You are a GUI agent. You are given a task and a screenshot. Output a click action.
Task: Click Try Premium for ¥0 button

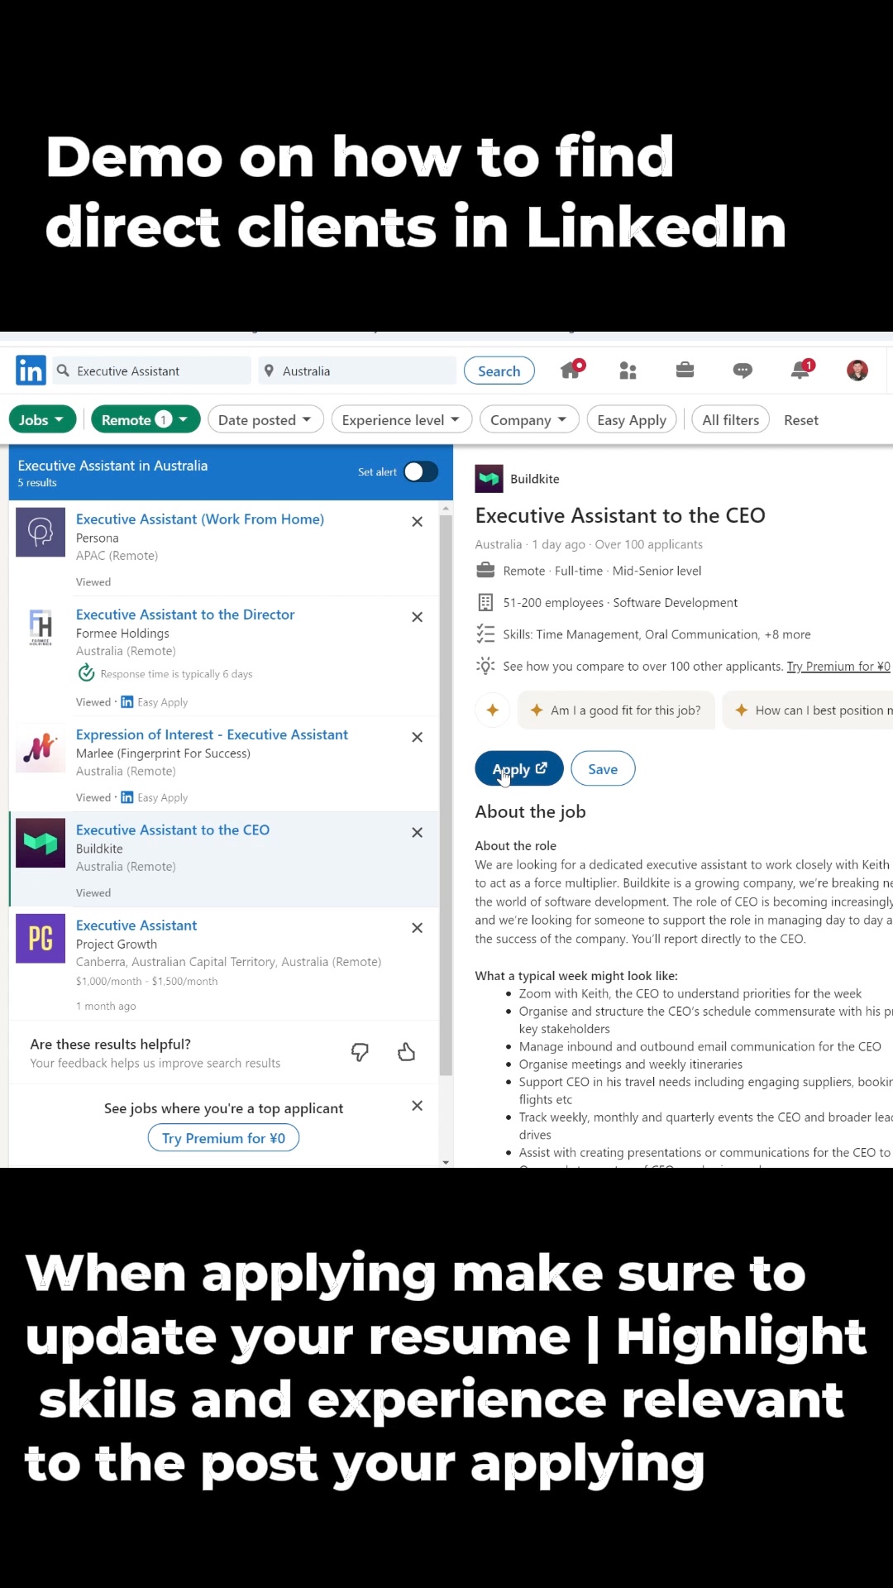(223, 1138)
